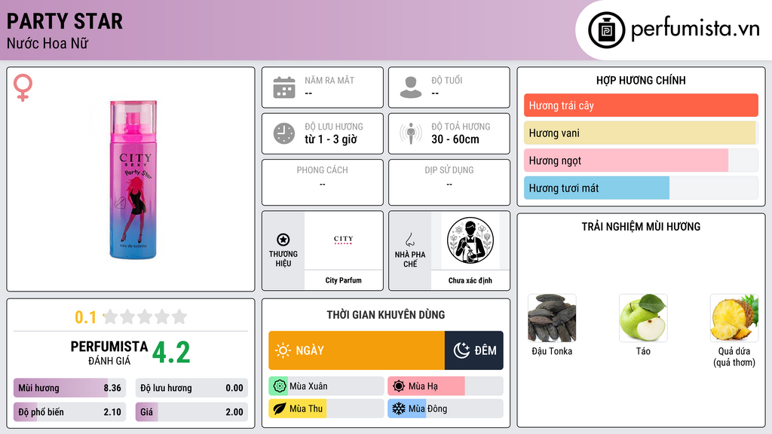
Task: Click the snowflake icon for Mùa Đông
Action: (399, 408)
